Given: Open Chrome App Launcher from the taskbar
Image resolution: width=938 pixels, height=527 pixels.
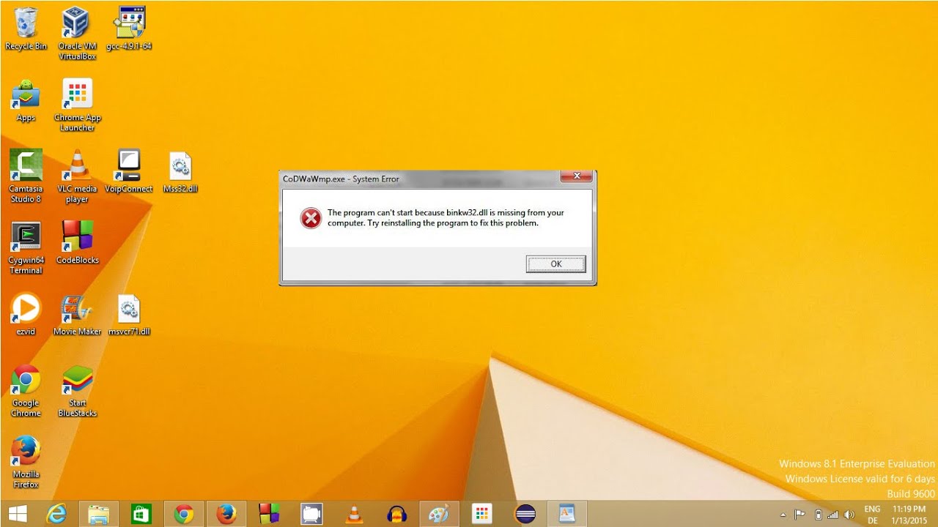Looking at the screenshot, I should click(x=481, y=514).
